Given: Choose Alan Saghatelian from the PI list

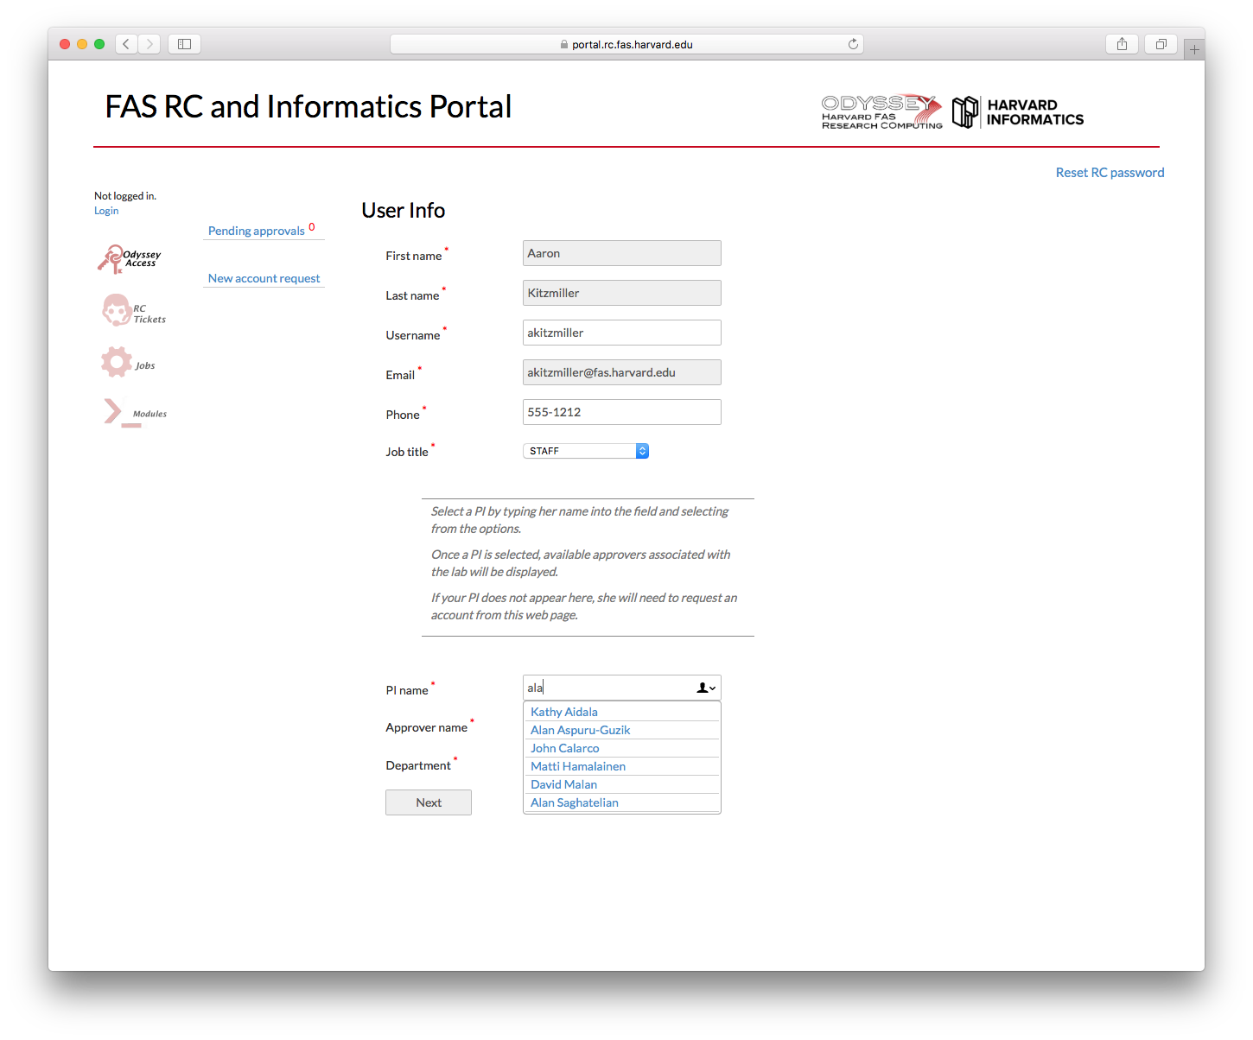Looking at the screenshot, I should point(574,802).
